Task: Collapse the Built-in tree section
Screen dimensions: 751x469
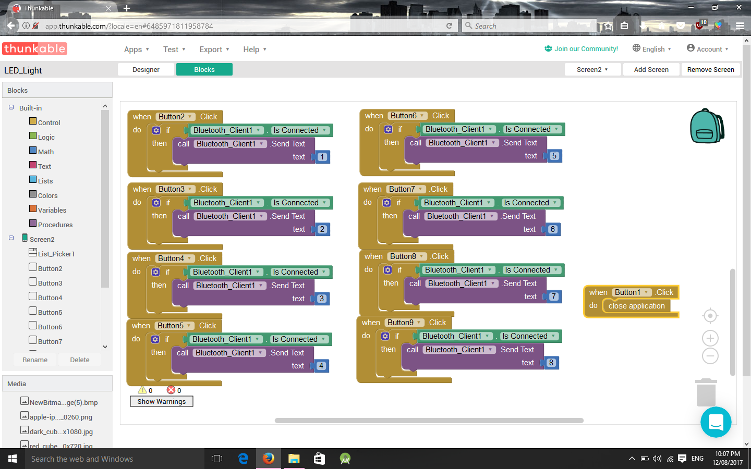Action: [11, 107]
